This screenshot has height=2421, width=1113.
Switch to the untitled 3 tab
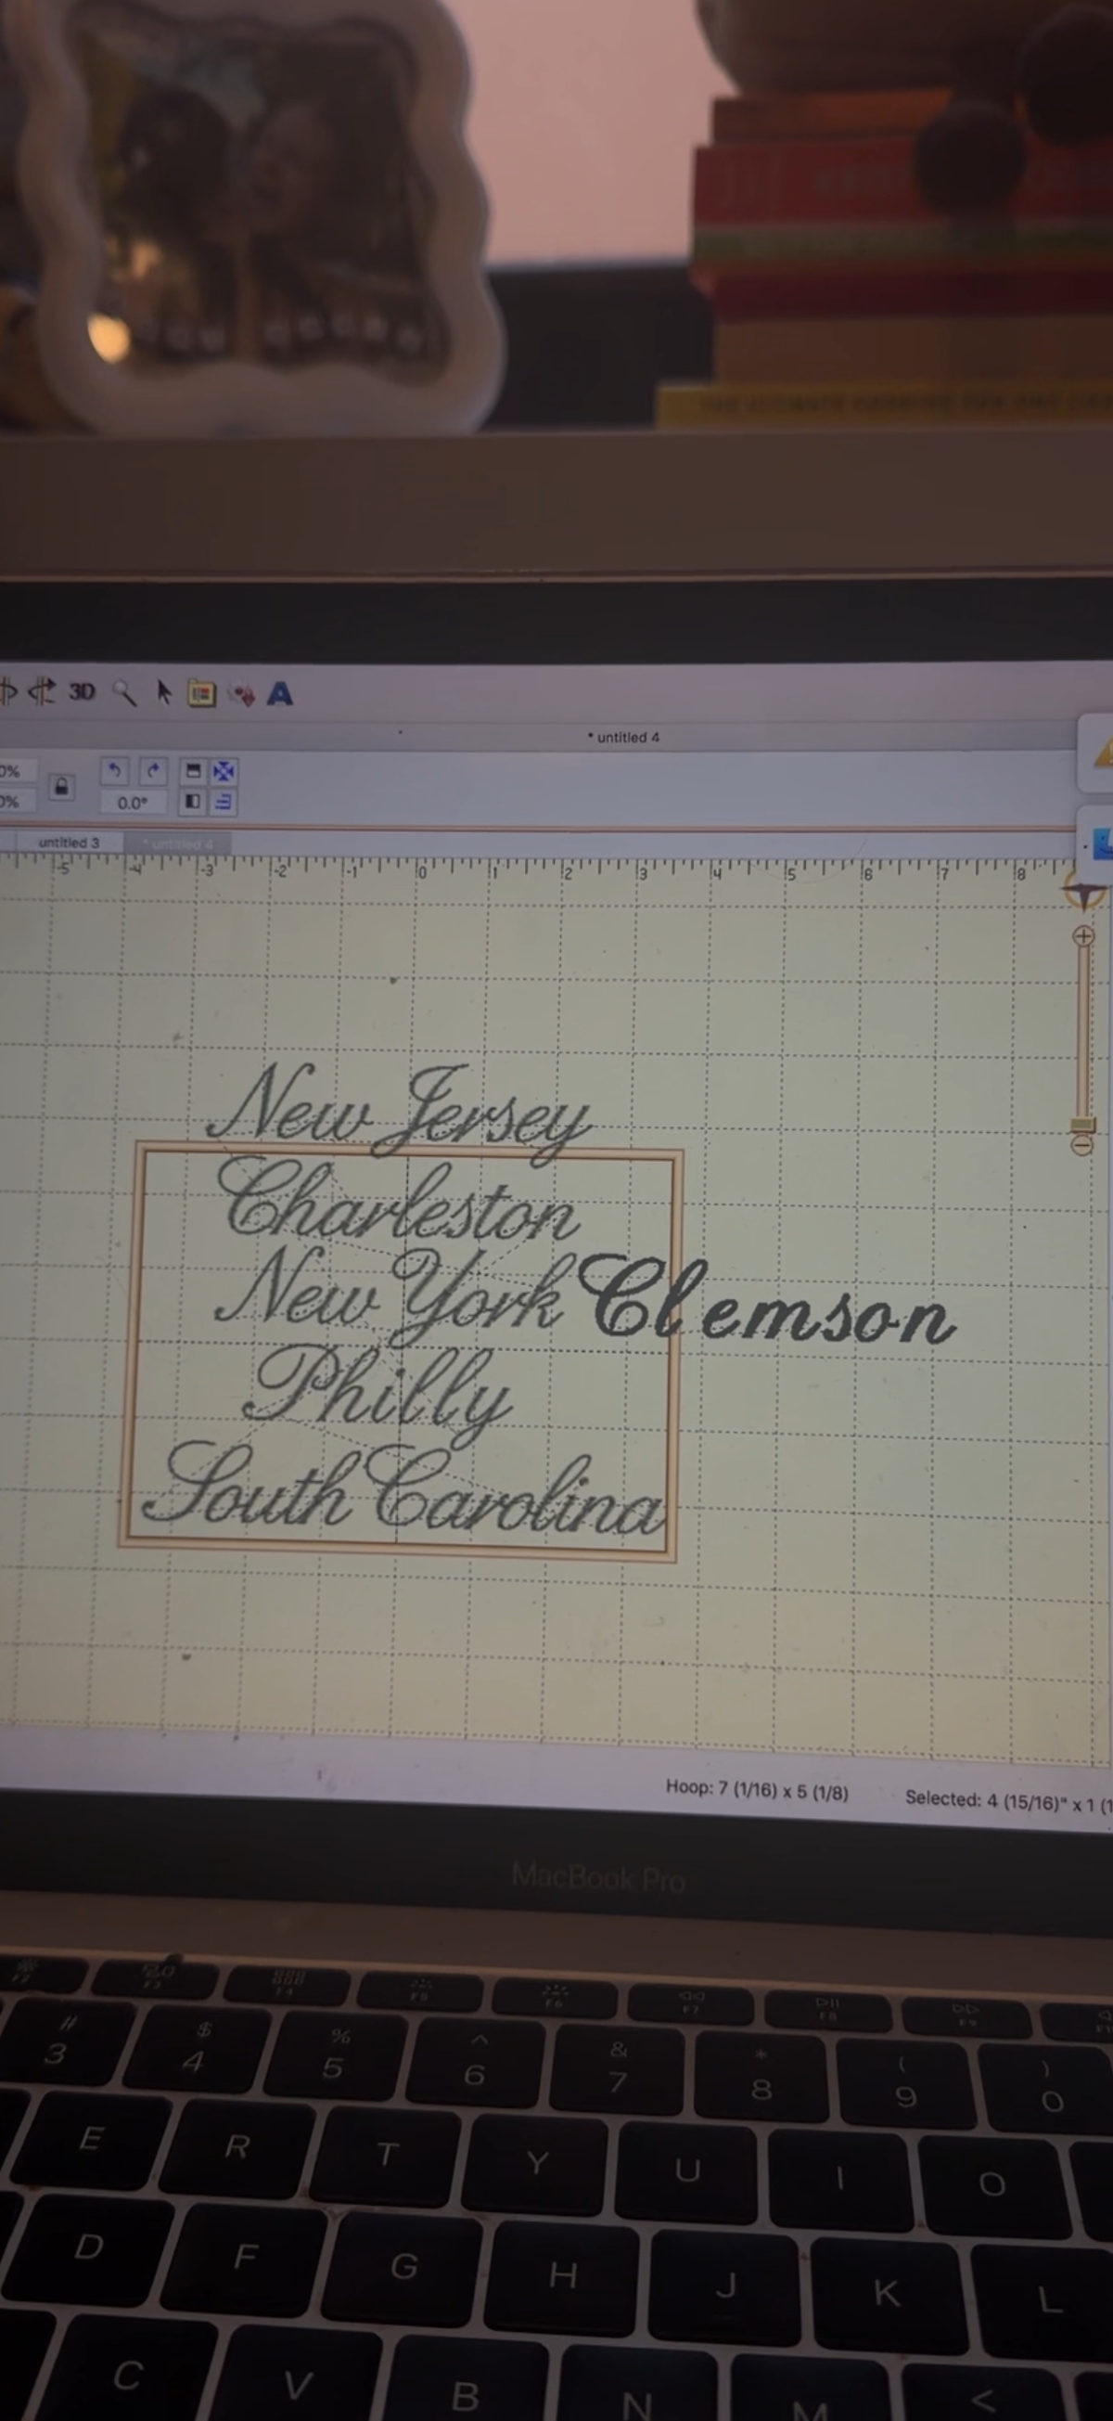click(x=69, y=842)
